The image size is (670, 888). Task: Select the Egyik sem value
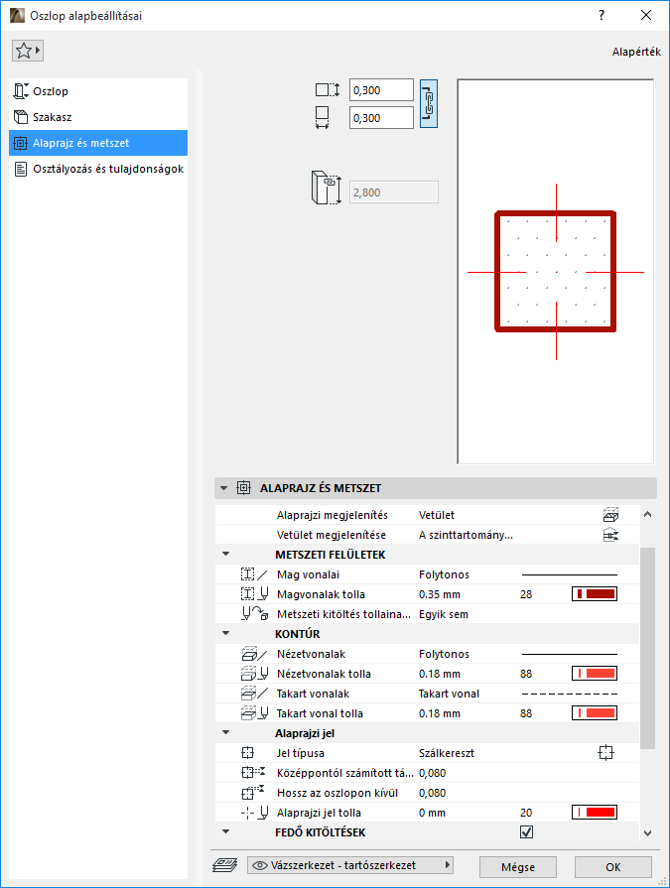coord(444,614)
